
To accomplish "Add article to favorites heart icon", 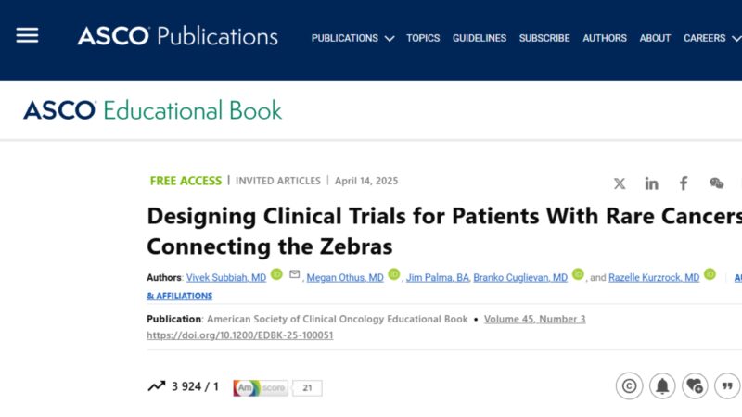I will [695, 386].
